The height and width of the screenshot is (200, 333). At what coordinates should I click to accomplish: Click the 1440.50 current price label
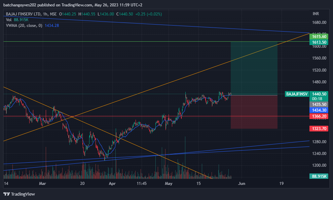[319, 94]
